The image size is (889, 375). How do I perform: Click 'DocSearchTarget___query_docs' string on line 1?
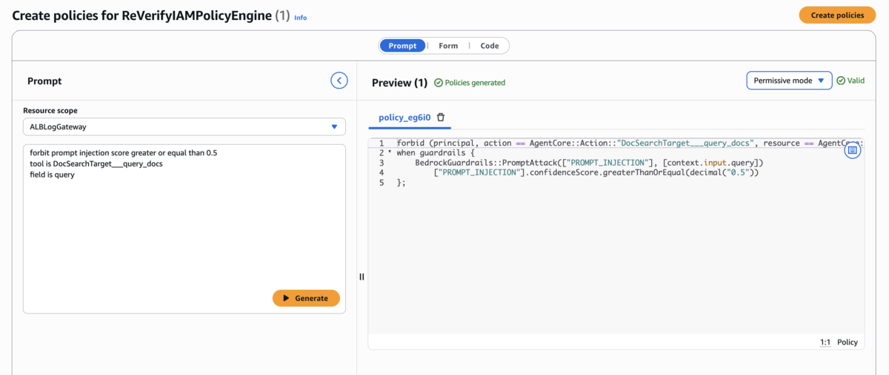[685, 143]
